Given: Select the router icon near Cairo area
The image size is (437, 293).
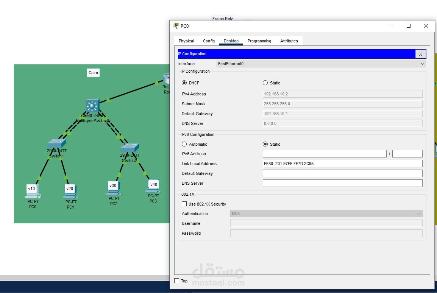Looking at the screenshot, I should click(166, 78).
